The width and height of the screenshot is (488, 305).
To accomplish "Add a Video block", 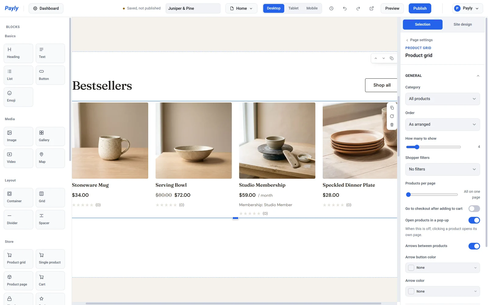I will (18, 158).
